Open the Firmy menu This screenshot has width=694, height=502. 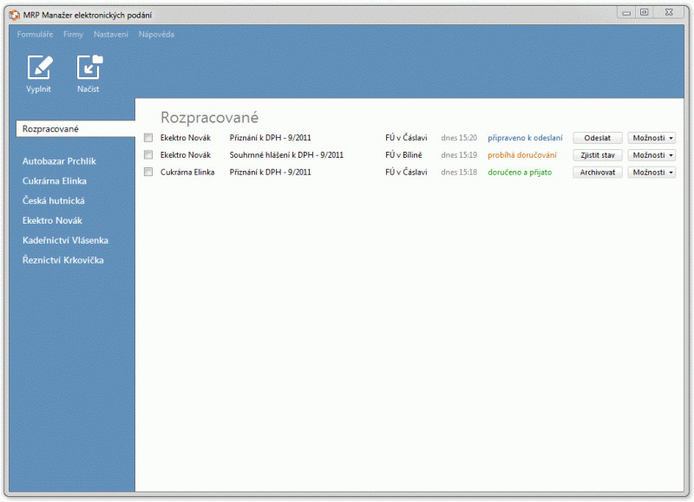(73, 35)
